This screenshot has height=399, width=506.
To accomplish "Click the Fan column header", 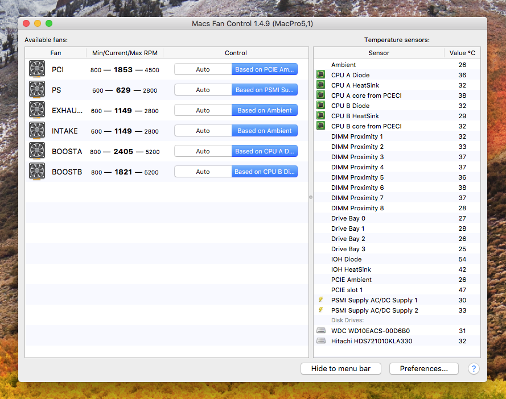I will 56,53.
